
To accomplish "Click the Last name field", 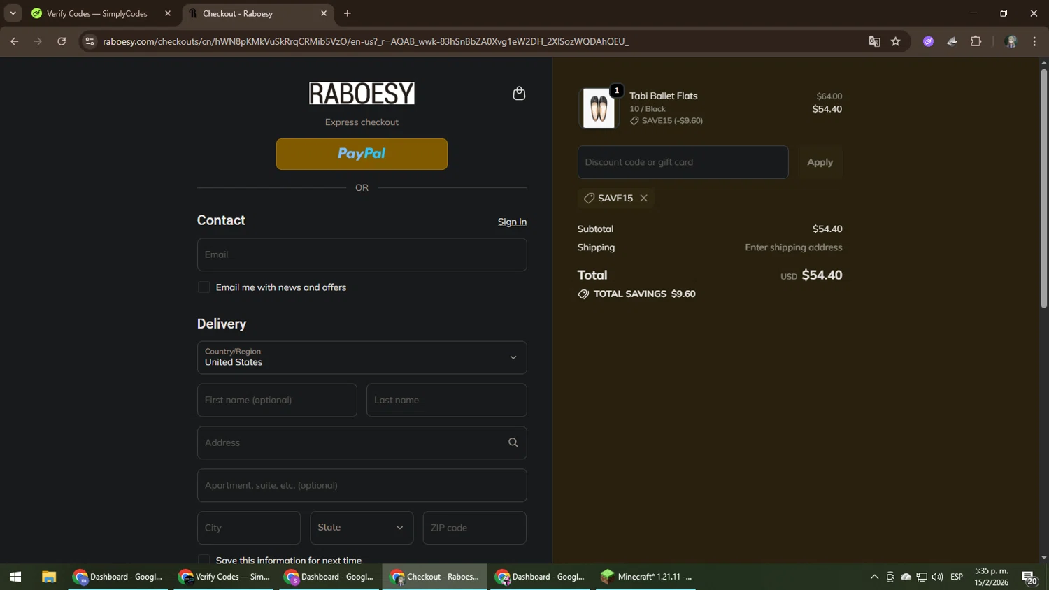I will click(x=446, y=400).
